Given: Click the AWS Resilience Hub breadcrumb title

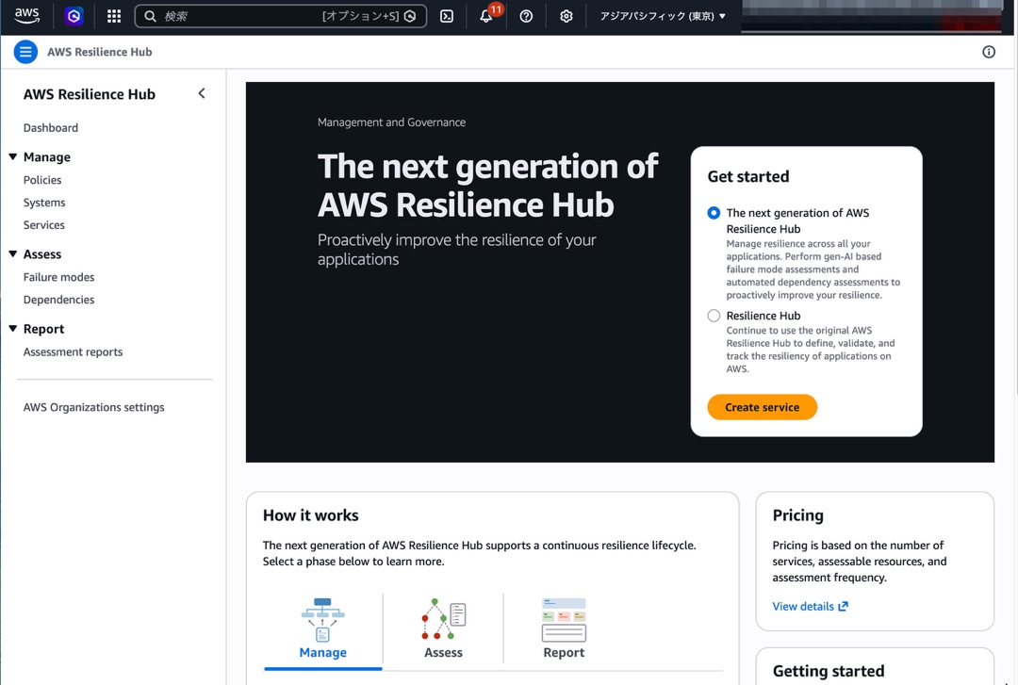Looking at the screenshot, I should (99, 52).
